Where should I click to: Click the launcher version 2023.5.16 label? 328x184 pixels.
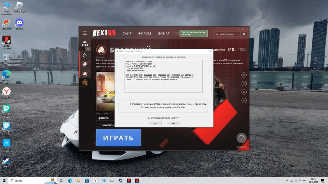[242, 147]
